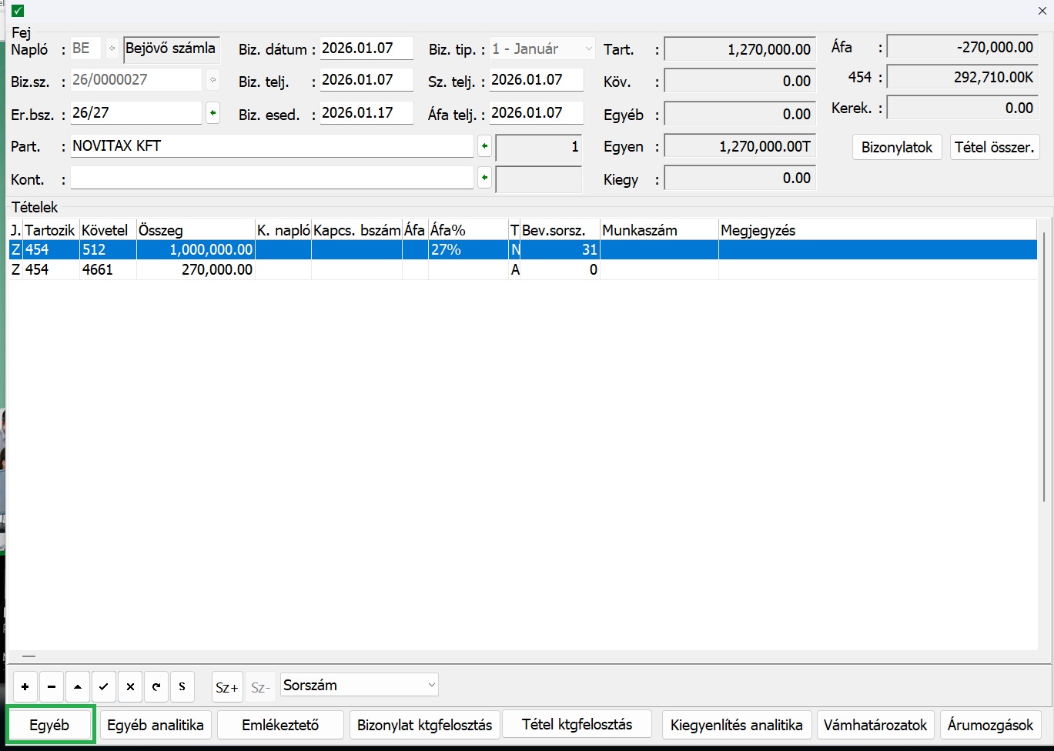Open the Bizonylatok button
Screen dimensions: 1054x751
pyautogui.click(x=897, y=147)
